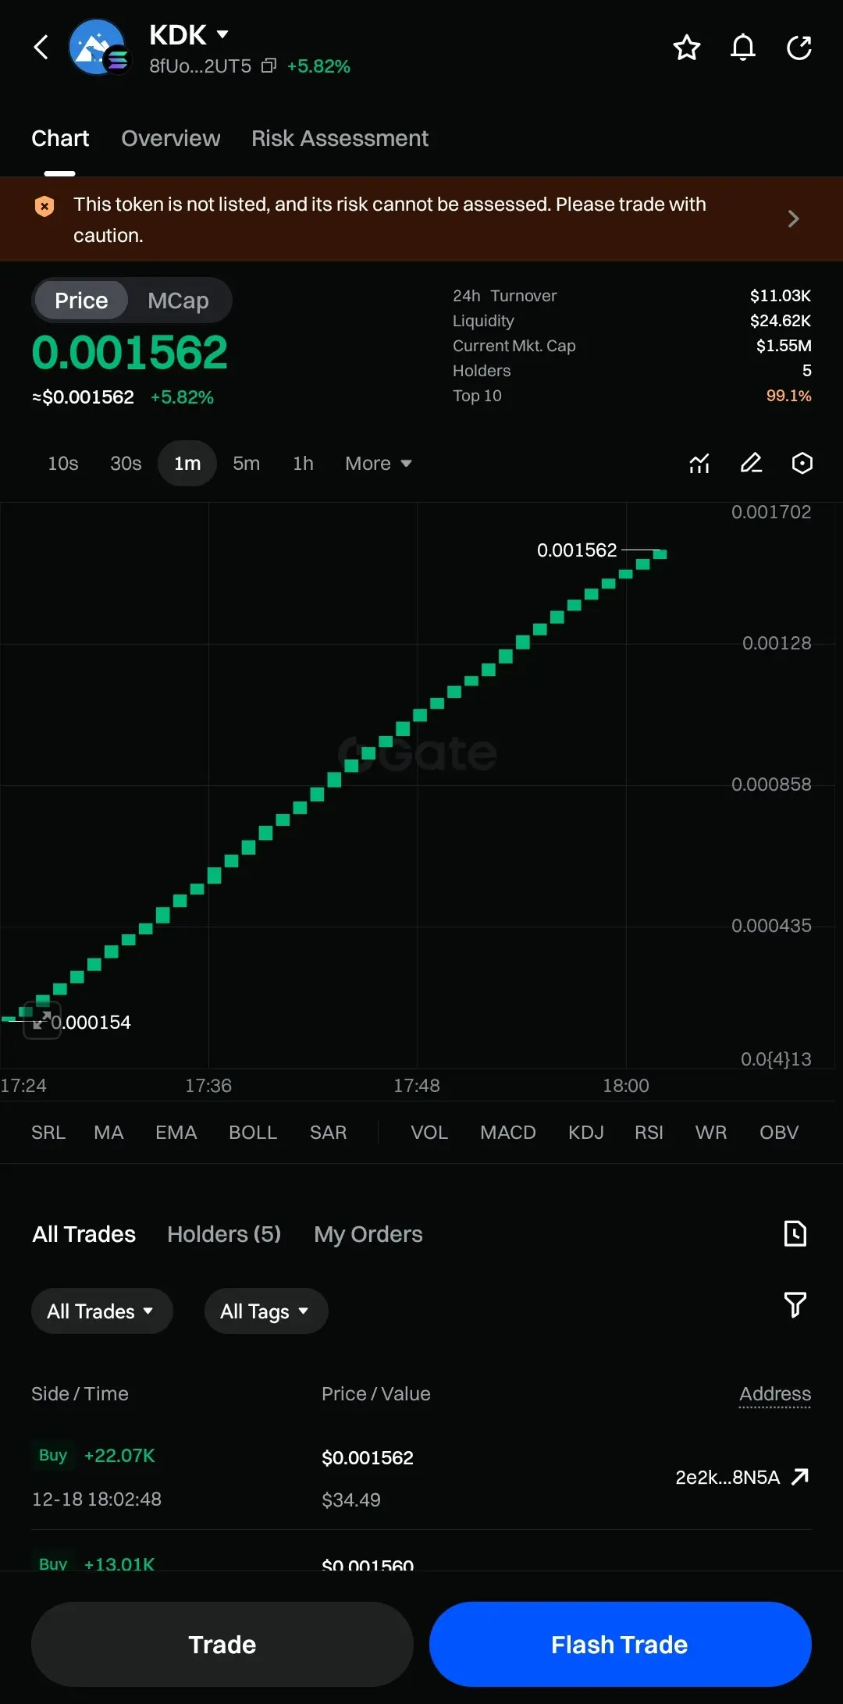Add KDK to favorites with star

point(687,48)
